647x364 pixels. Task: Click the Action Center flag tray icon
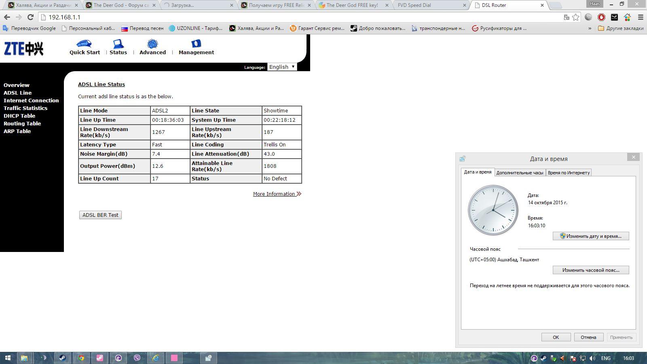click(x=573, y=358)
